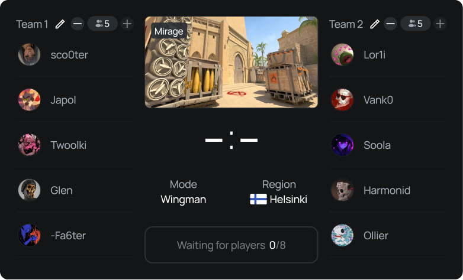Click the Waiting for players button
This screenshot has height=280, width=463.
pos(231,245)
